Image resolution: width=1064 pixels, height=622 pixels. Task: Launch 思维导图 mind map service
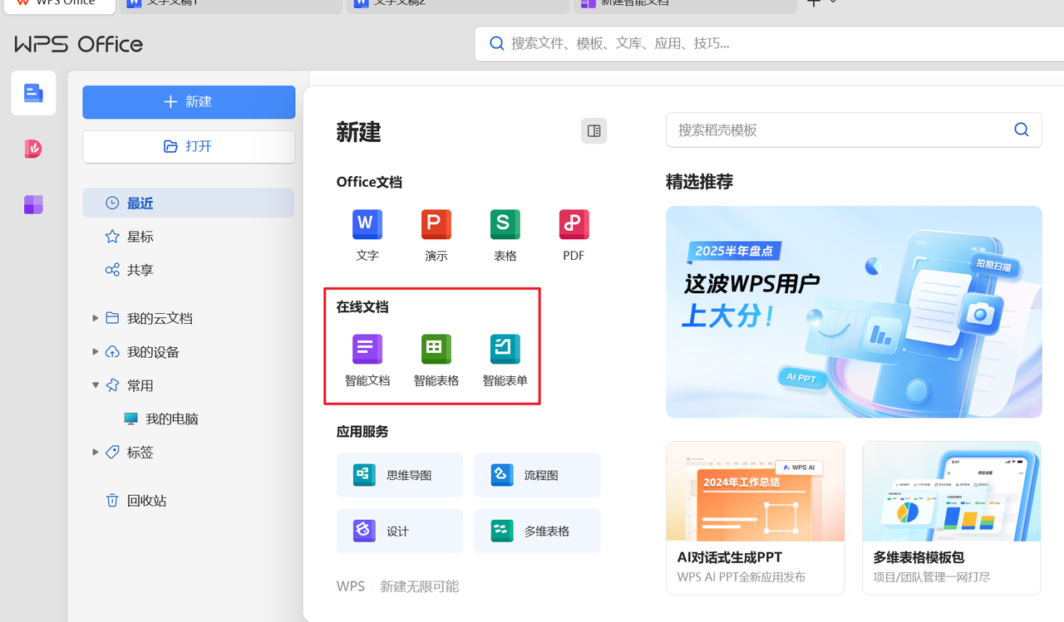pyautogui.click(x=400, y=476)
